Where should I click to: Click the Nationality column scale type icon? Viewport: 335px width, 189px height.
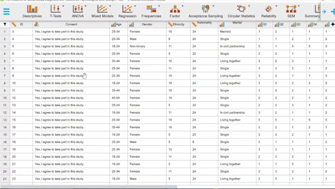[x=194, y=24]
